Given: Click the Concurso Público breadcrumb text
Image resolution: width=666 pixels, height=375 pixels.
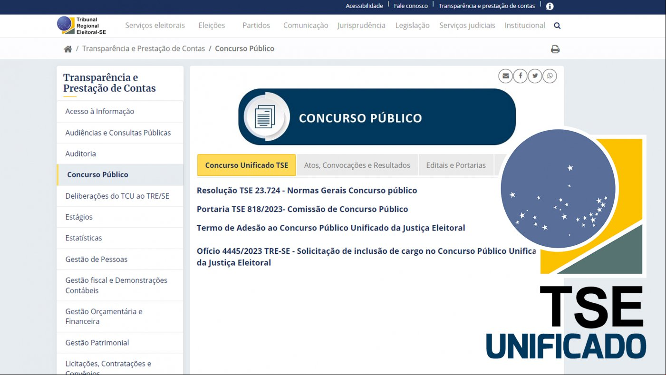Looking at the screenshot, I should tap(244, 48).
